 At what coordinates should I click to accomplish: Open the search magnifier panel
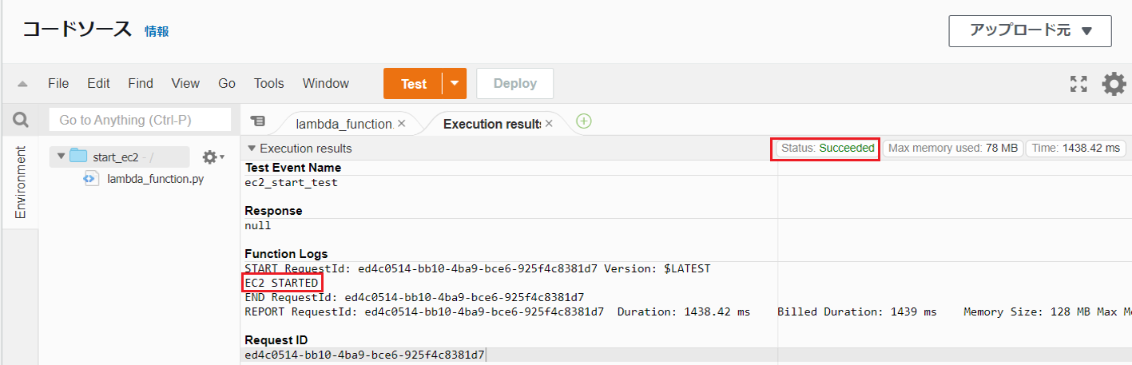coord(21,121)
